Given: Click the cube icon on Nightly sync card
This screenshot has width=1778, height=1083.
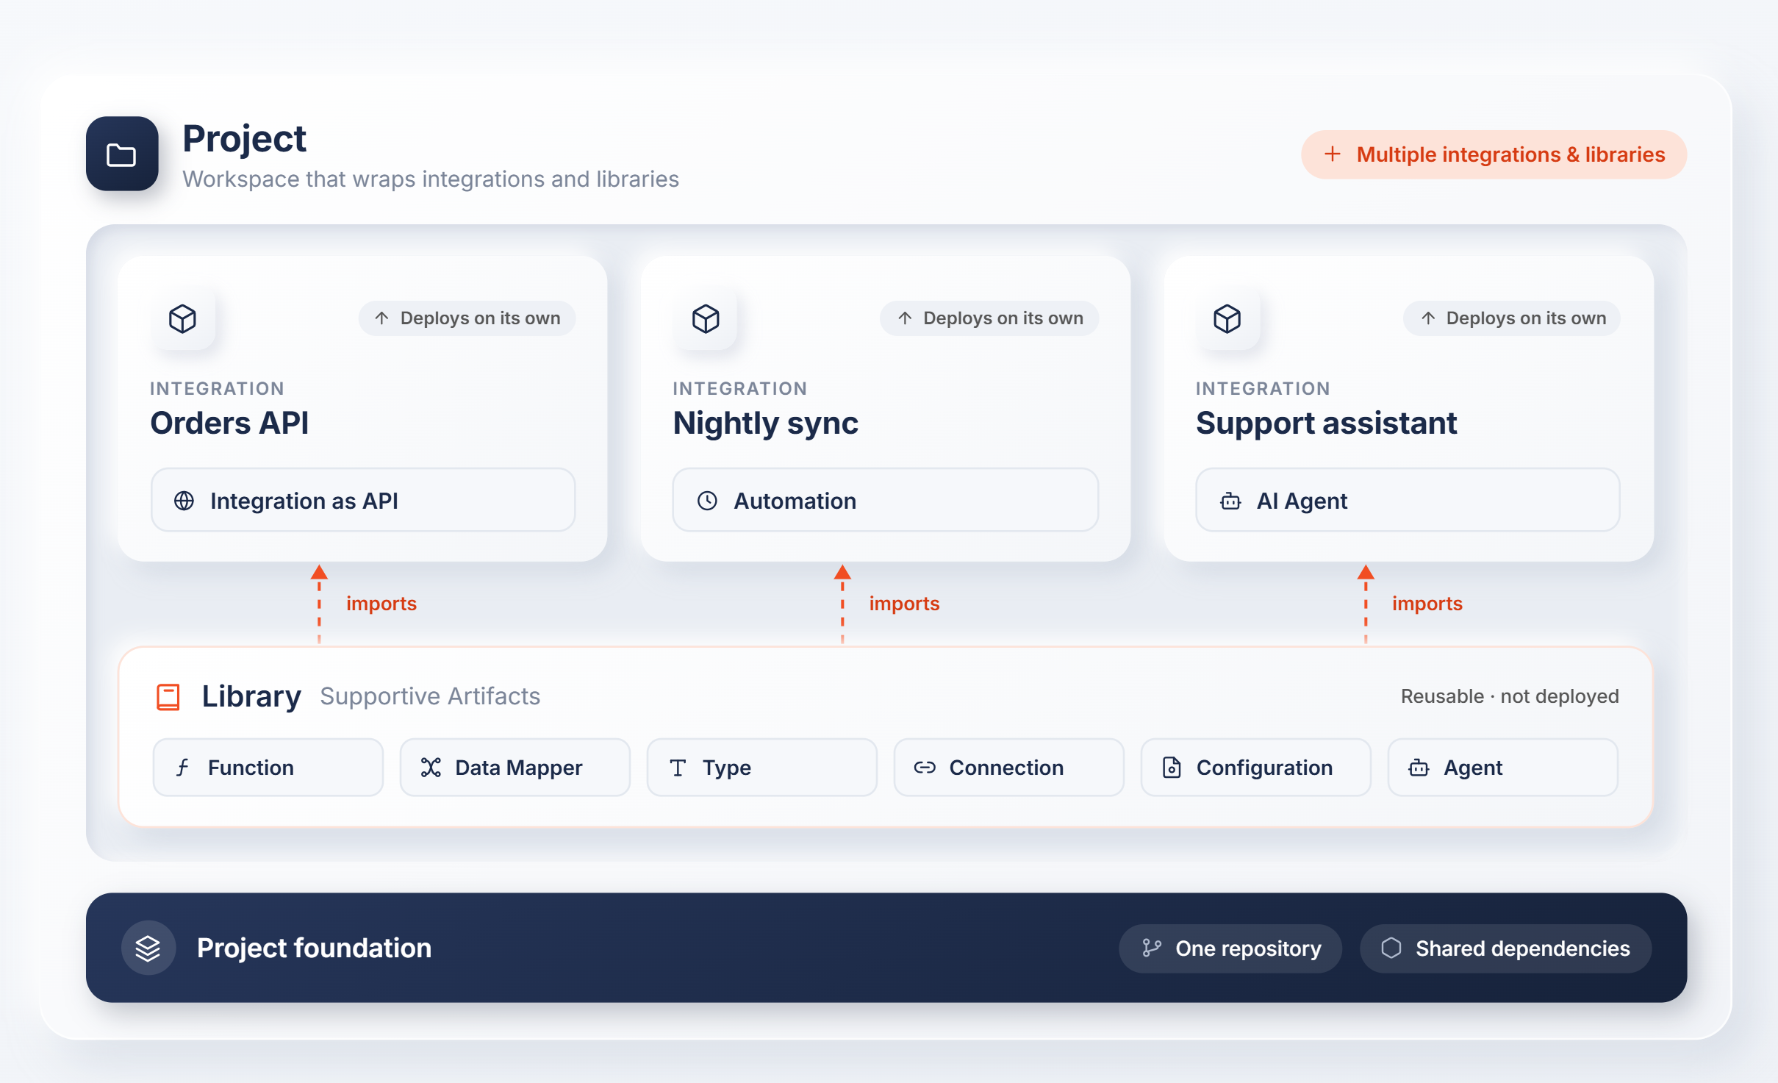Looking at the screenshot, I should tap(706, 318).
